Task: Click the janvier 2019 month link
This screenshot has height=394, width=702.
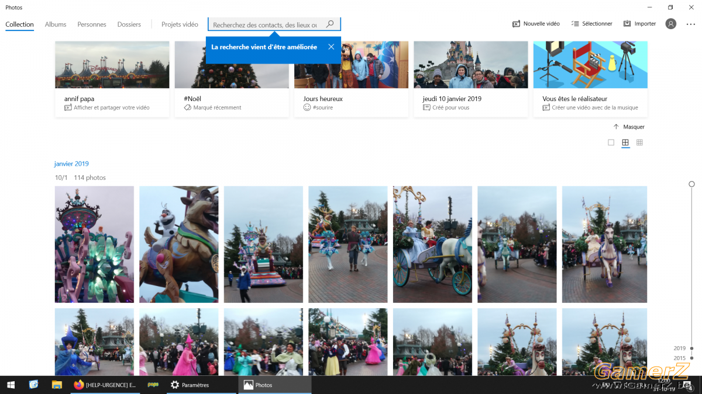Action: point(71,164)
